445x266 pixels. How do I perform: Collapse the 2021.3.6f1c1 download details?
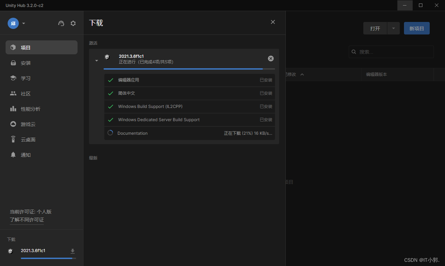point(97,61)
